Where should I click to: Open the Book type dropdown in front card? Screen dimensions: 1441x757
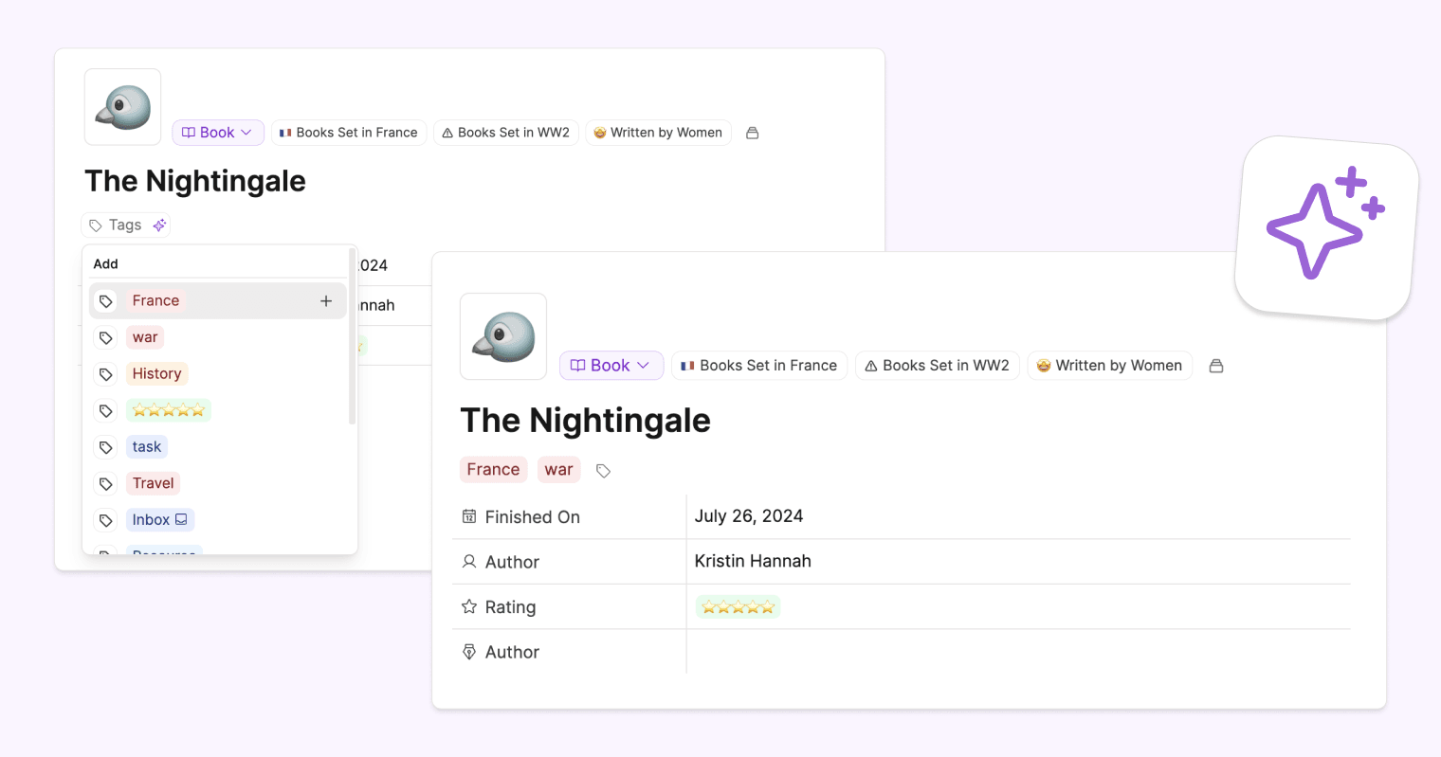pyautogui.click(x=611, y=366)
